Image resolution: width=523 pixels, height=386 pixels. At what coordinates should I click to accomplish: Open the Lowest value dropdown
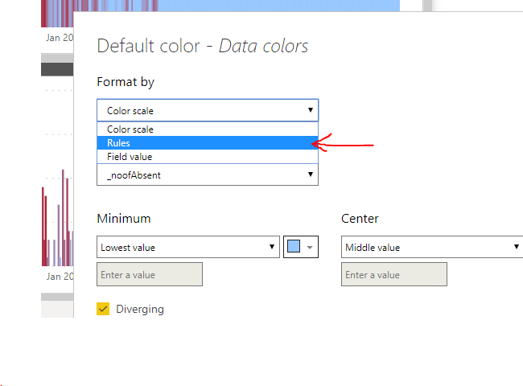click(188, 247)
